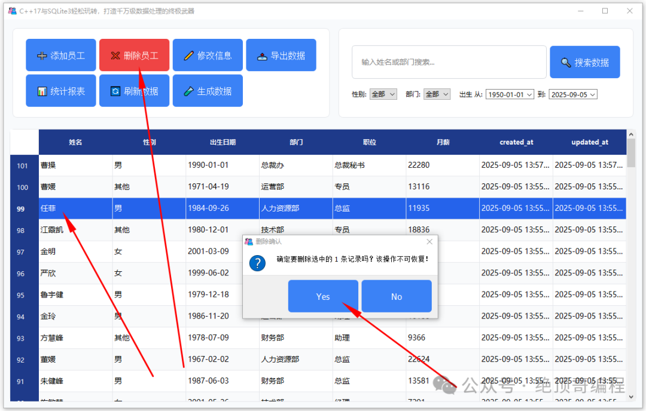Viewport: 646px width, 411px height.
Task: Sort by 月薪 column header
Action: (443, 142)
